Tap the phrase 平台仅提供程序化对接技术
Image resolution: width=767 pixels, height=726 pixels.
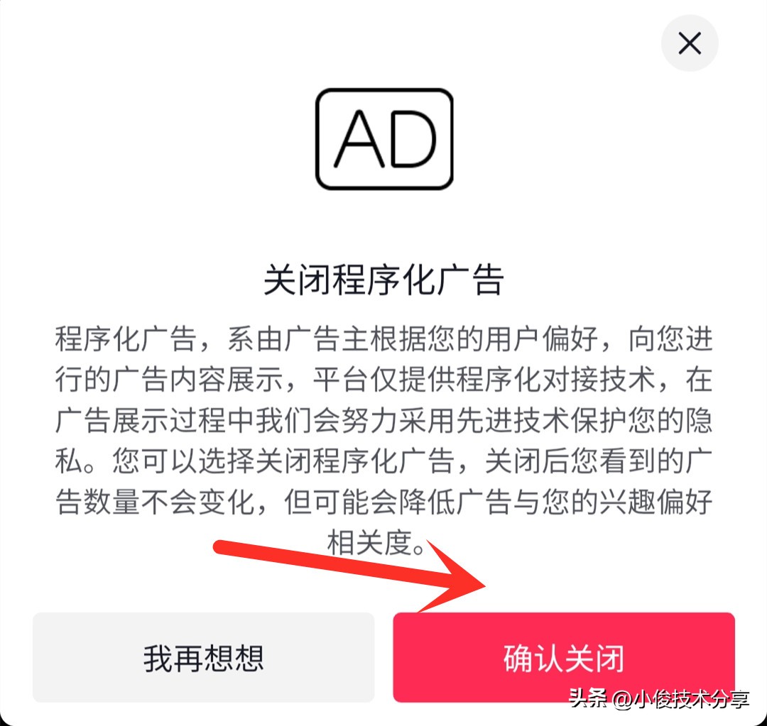click(x=484, y=380)
